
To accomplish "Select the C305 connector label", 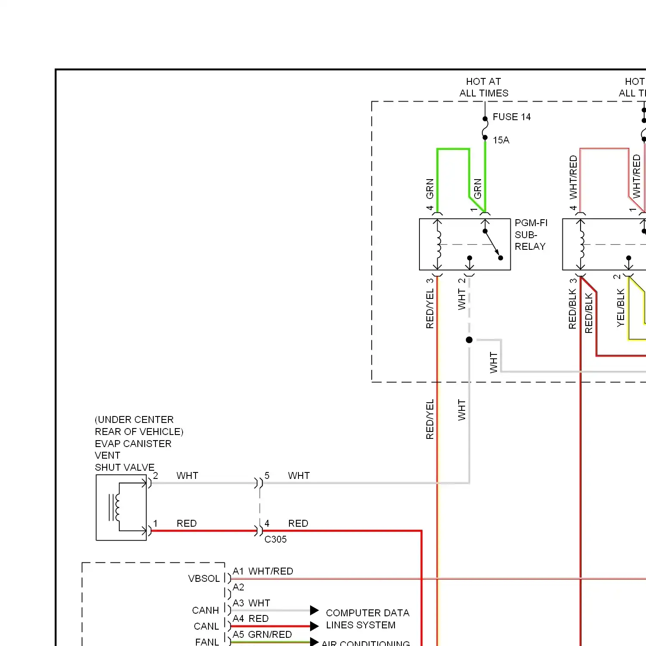I will [x=276, y=539].
